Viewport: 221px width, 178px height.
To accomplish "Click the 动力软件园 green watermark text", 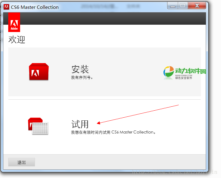I will click(191, 71).
